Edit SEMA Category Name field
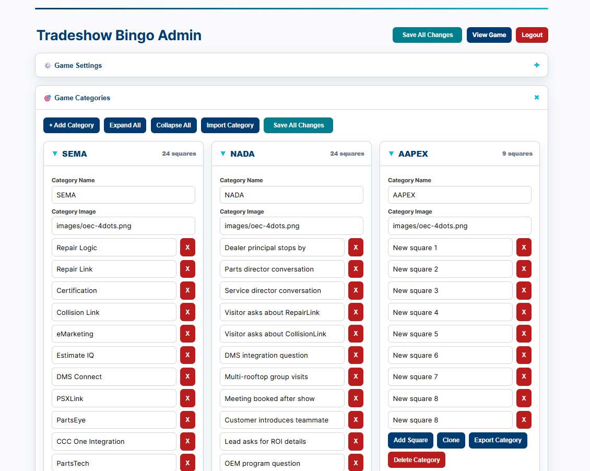 (x=123, y=195)
